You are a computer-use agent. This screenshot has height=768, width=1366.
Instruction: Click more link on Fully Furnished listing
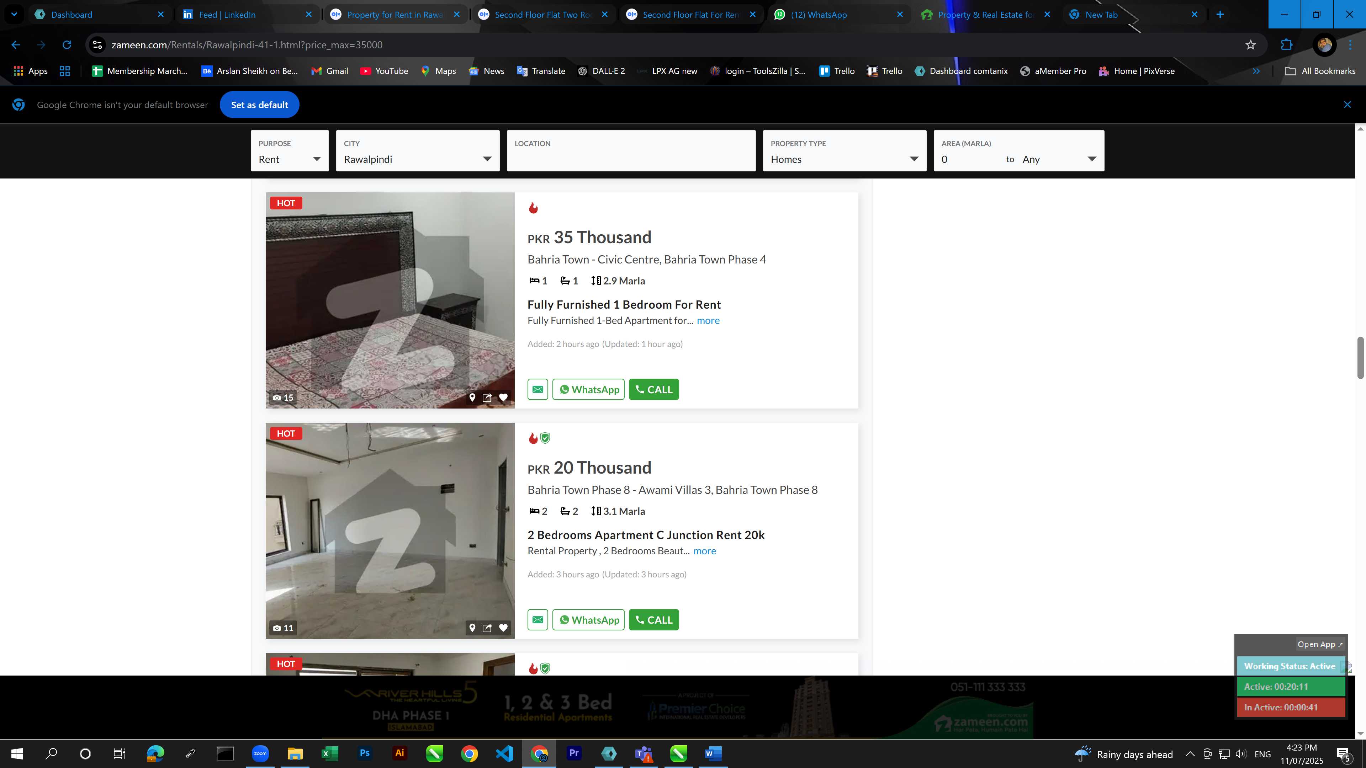(x=708, y=321)
